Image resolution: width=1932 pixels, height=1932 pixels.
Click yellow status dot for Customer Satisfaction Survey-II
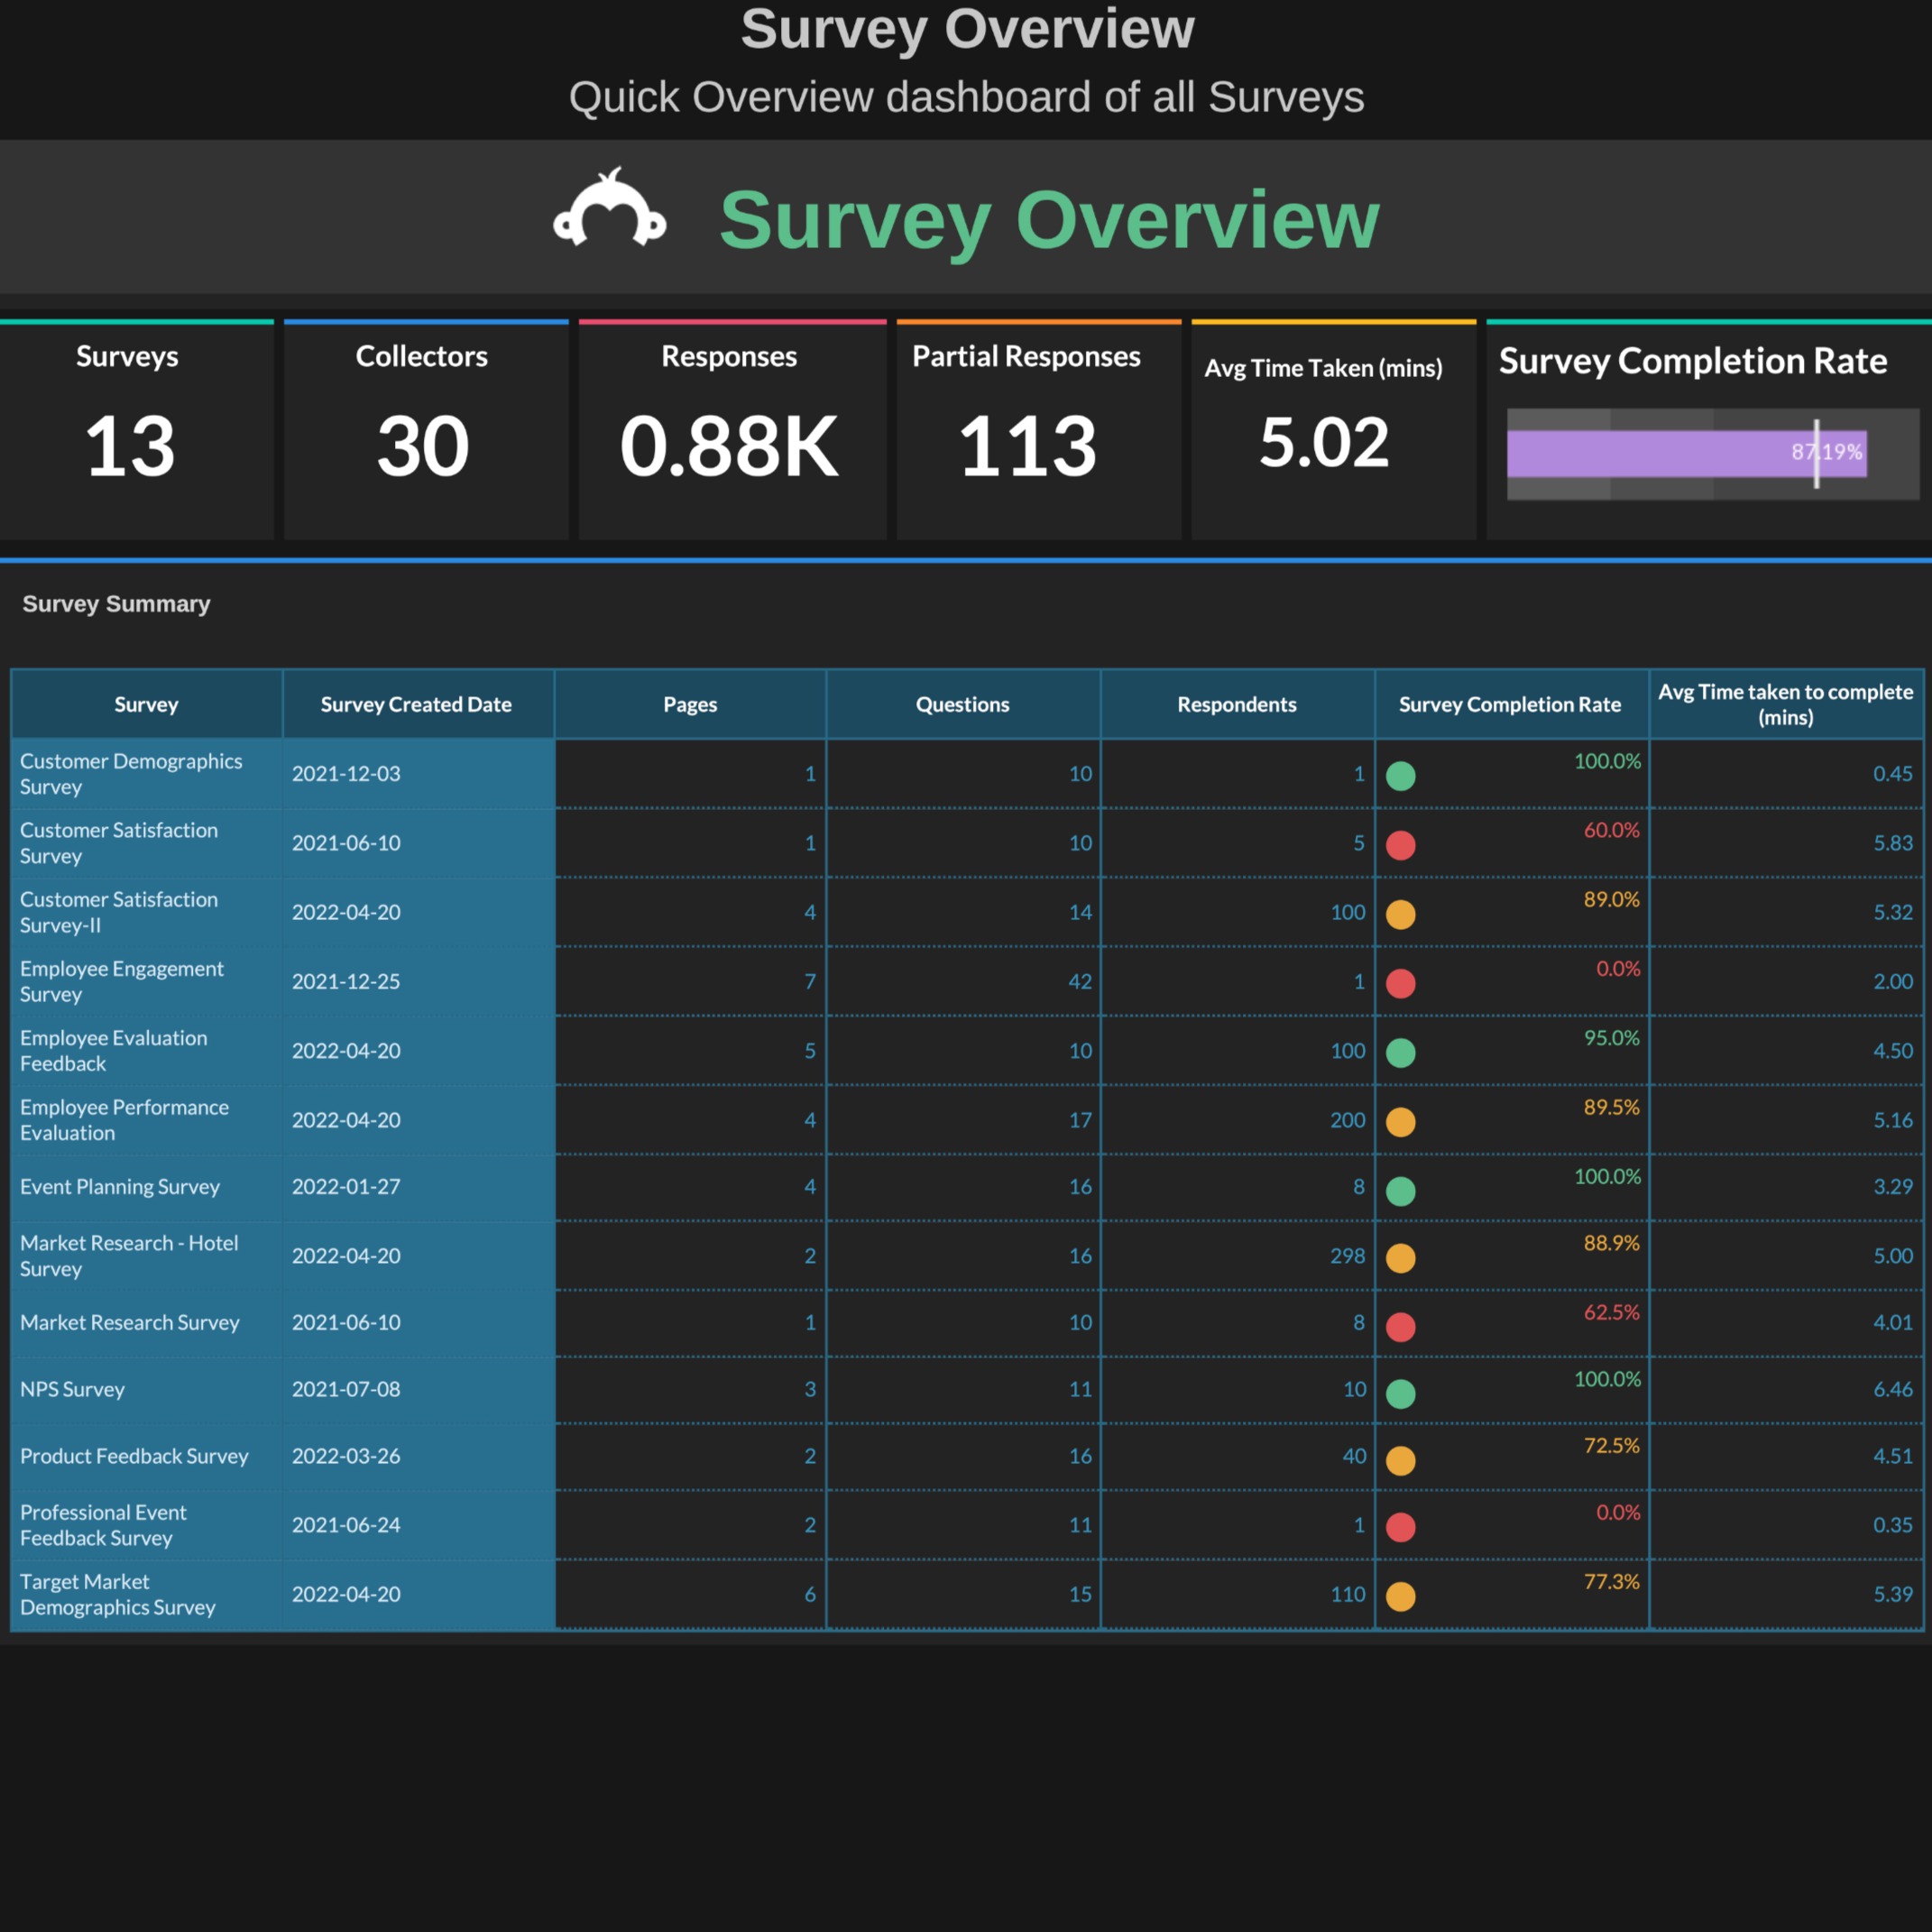coord(1402,915)
